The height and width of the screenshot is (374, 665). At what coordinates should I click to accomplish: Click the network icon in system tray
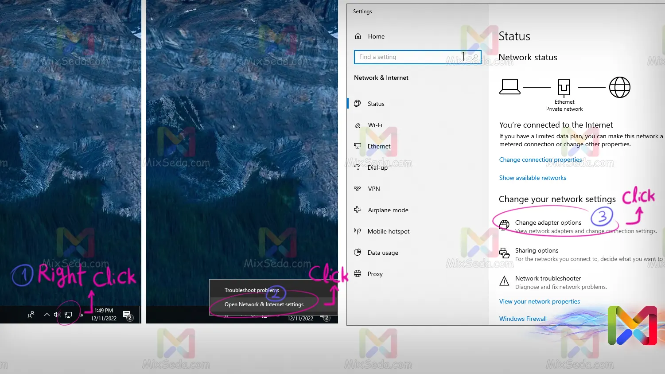68,315
